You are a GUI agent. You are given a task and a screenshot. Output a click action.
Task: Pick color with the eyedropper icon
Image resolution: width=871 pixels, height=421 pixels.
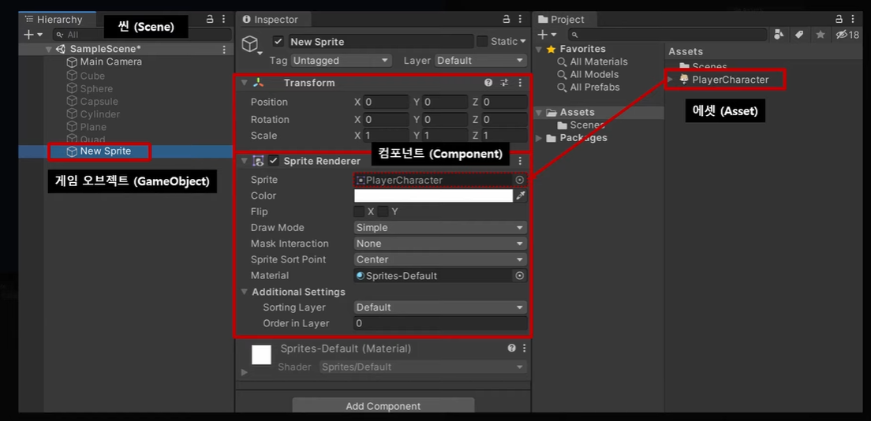(x=521, y=196)
